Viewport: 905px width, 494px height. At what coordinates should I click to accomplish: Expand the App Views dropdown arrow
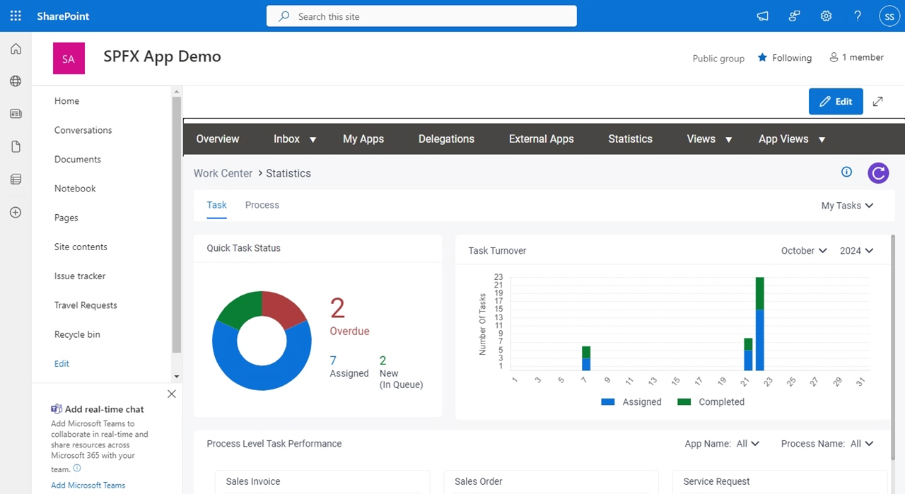[x=822, y=140]
